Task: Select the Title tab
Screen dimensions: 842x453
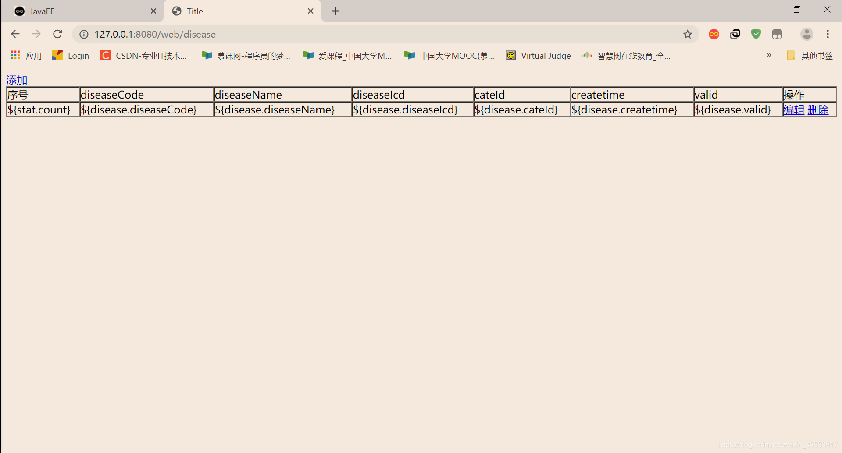Action: (242, 11)
